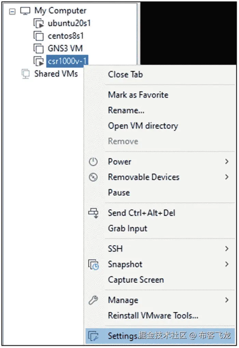The image size is (239, 348).
Task: Click the centos8s1 VM icon
Action: pos(39,36)
